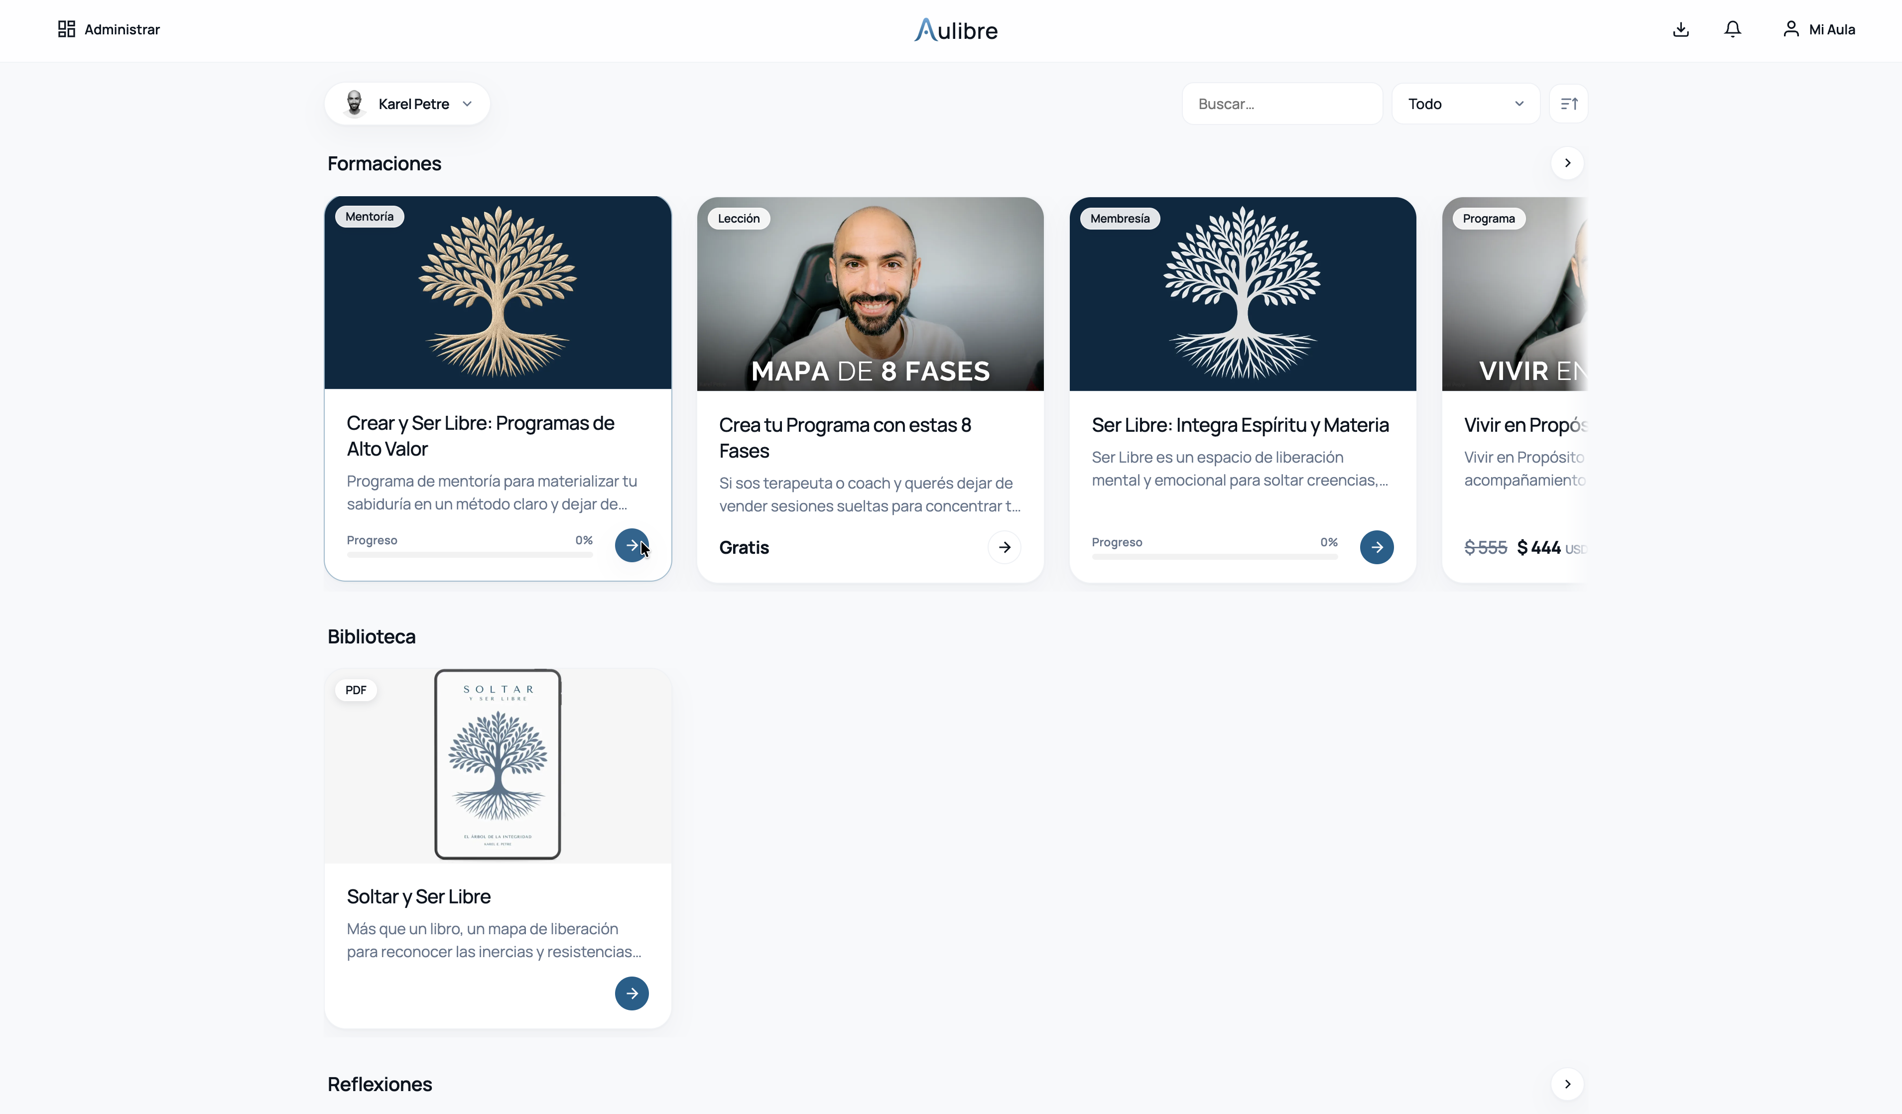Open Mi Aula account menu

click(x=1819, y=29)
